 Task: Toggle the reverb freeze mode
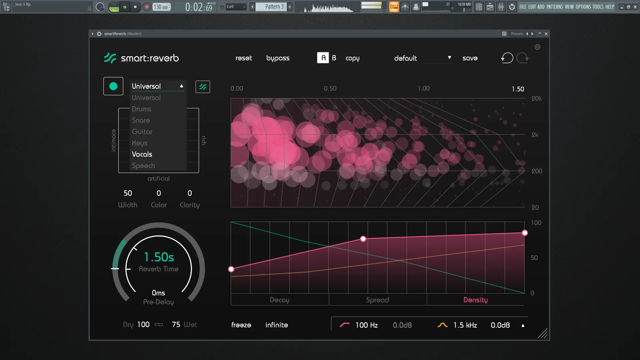click(241, 325)
